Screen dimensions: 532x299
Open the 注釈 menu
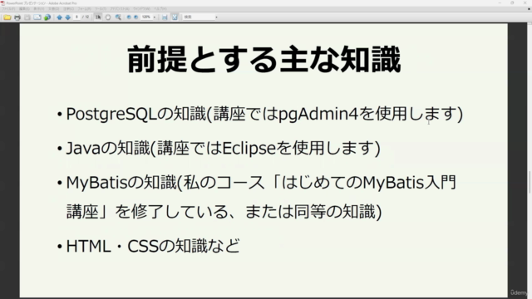(x=68, y=9)
